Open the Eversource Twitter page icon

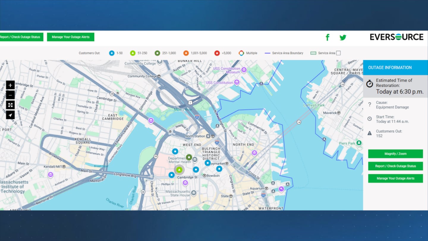coord(343,37)
